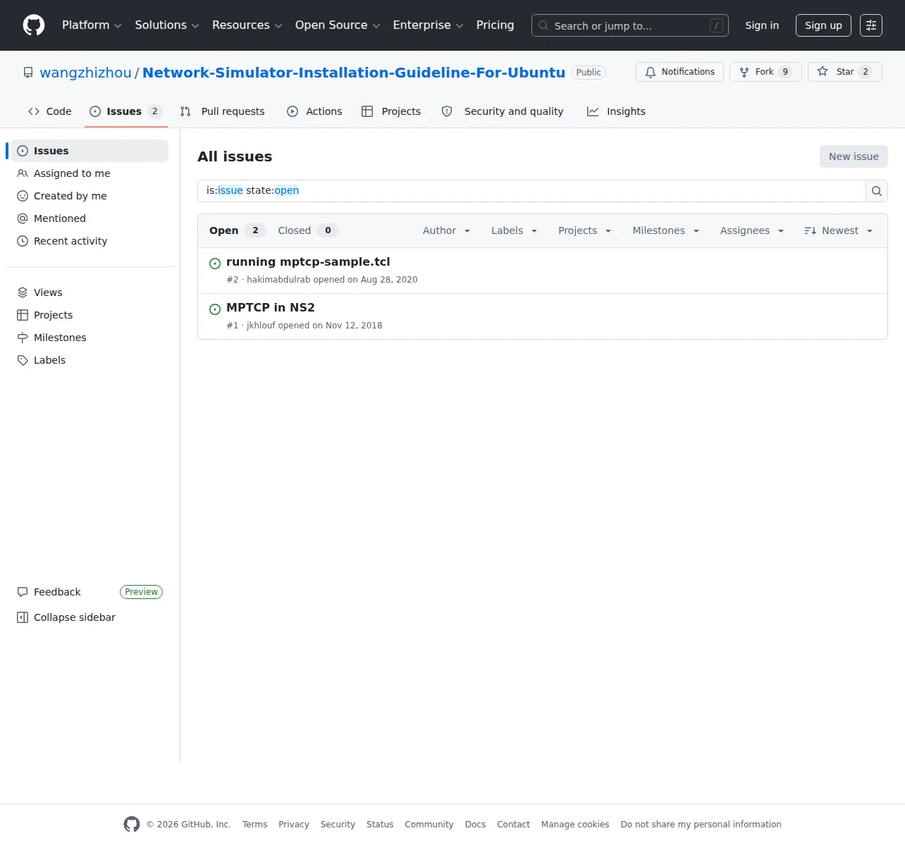Click the open-issue icon for MPTCP in NS2

pos(215,309)
